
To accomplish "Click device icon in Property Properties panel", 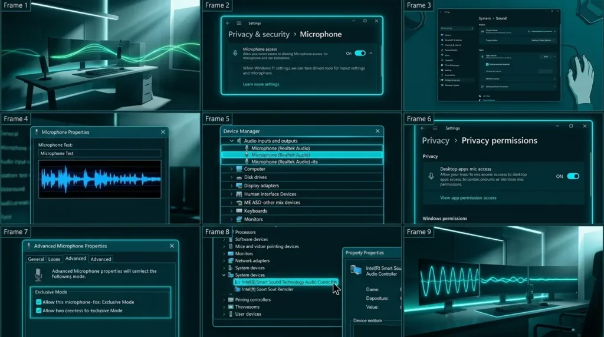I will (x=356, y=270).
